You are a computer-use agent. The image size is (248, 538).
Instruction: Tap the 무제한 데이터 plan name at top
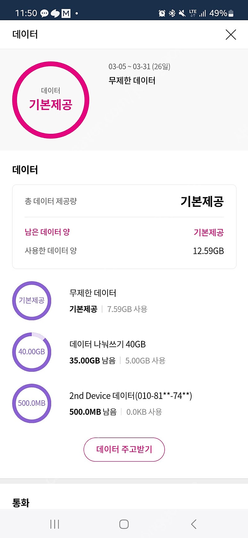[x=132, y=81]
